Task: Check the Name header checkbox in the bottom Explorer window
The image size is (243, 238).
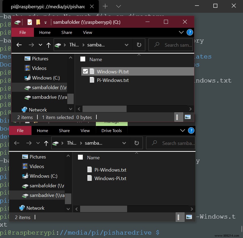Action: tap(80, 157)
